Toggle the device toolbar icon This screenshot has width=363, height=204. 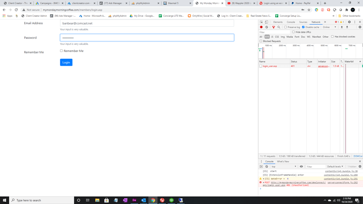pyautogui.click(x=266, y=22)
